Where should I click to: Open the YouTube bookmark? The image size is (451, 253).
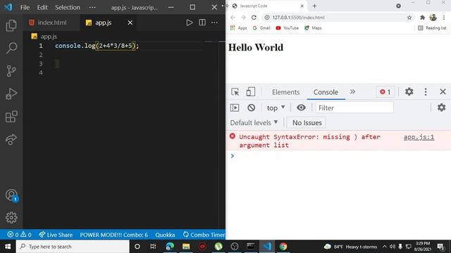[287, 28]
